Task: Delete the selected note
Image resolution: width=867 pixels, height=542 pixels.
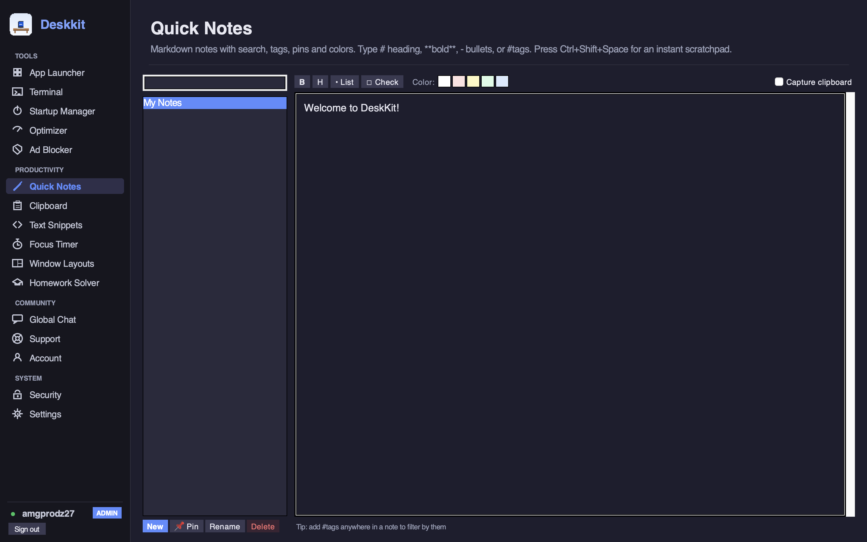Action: [x=263, y=526]
